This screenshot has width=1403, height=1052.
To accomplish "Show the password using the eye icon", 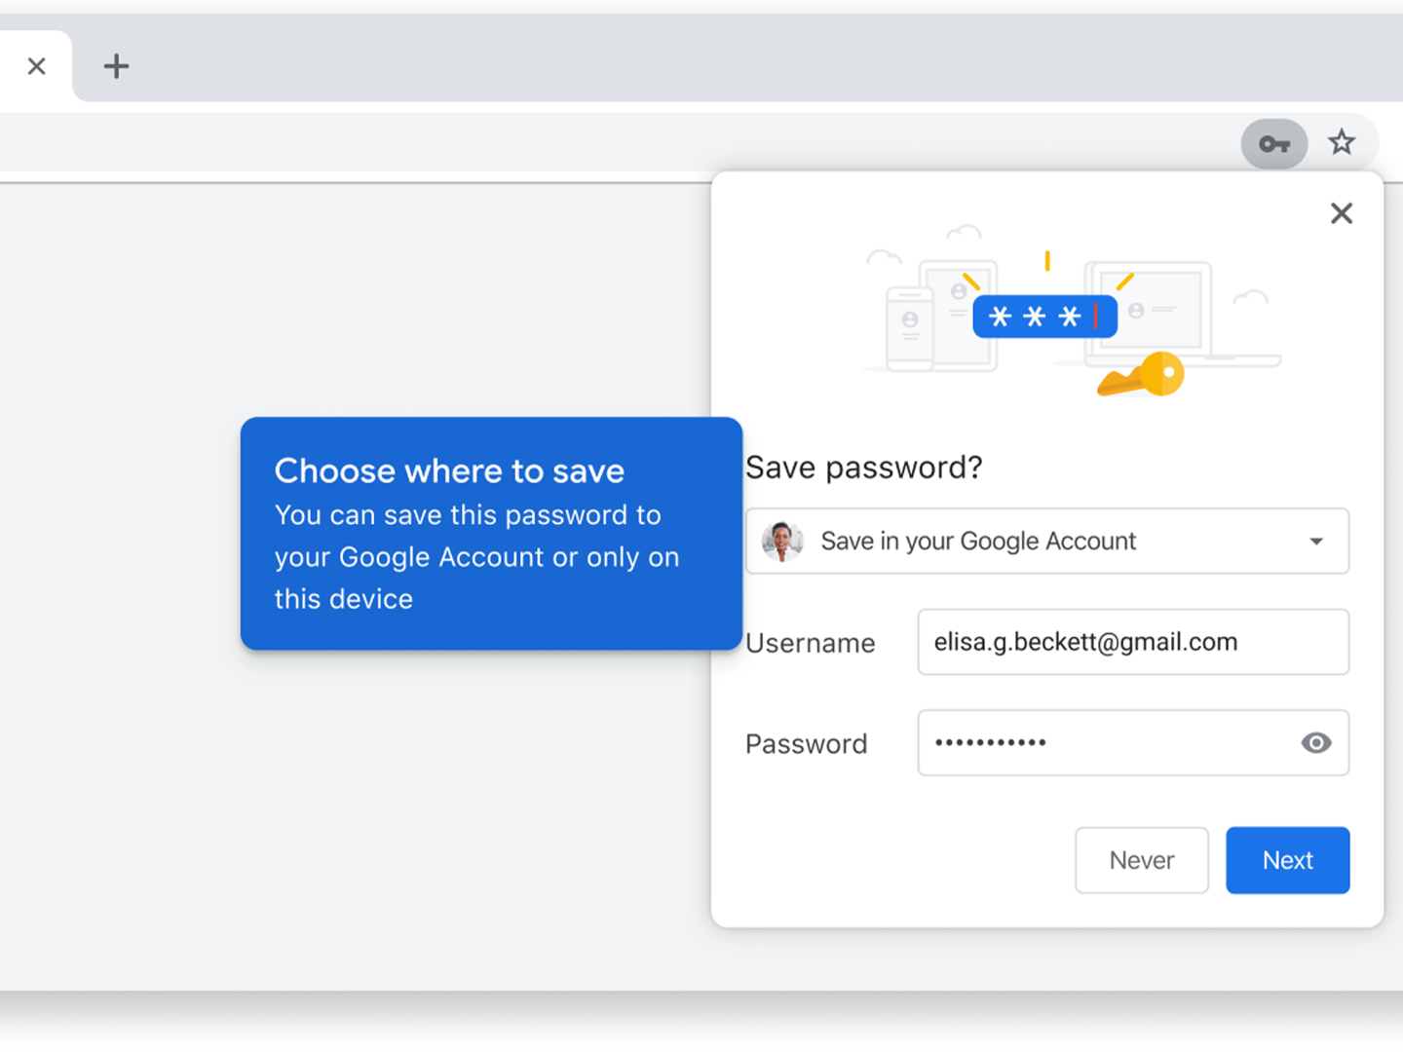I will tap(1315, 743).
